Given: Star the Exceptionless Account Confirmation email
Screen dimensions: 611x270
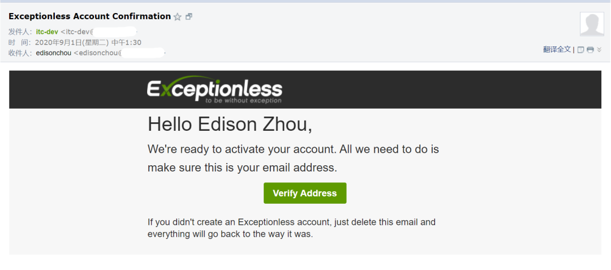Looking at the screenshot, I should [x=177, y=17].
